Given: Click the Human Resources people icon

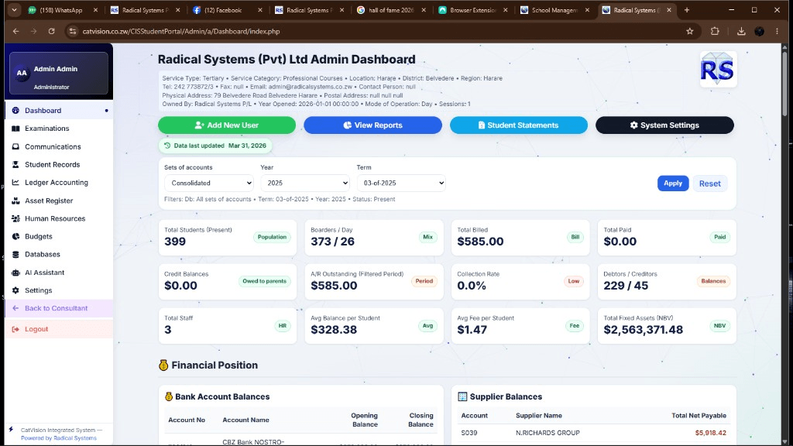Looking at the screenshot, I should coord(15,218).
